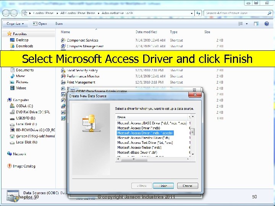Click the Favorites star icon in sidebar
Viewport: 275px width, 206px height.
(9, 34)
